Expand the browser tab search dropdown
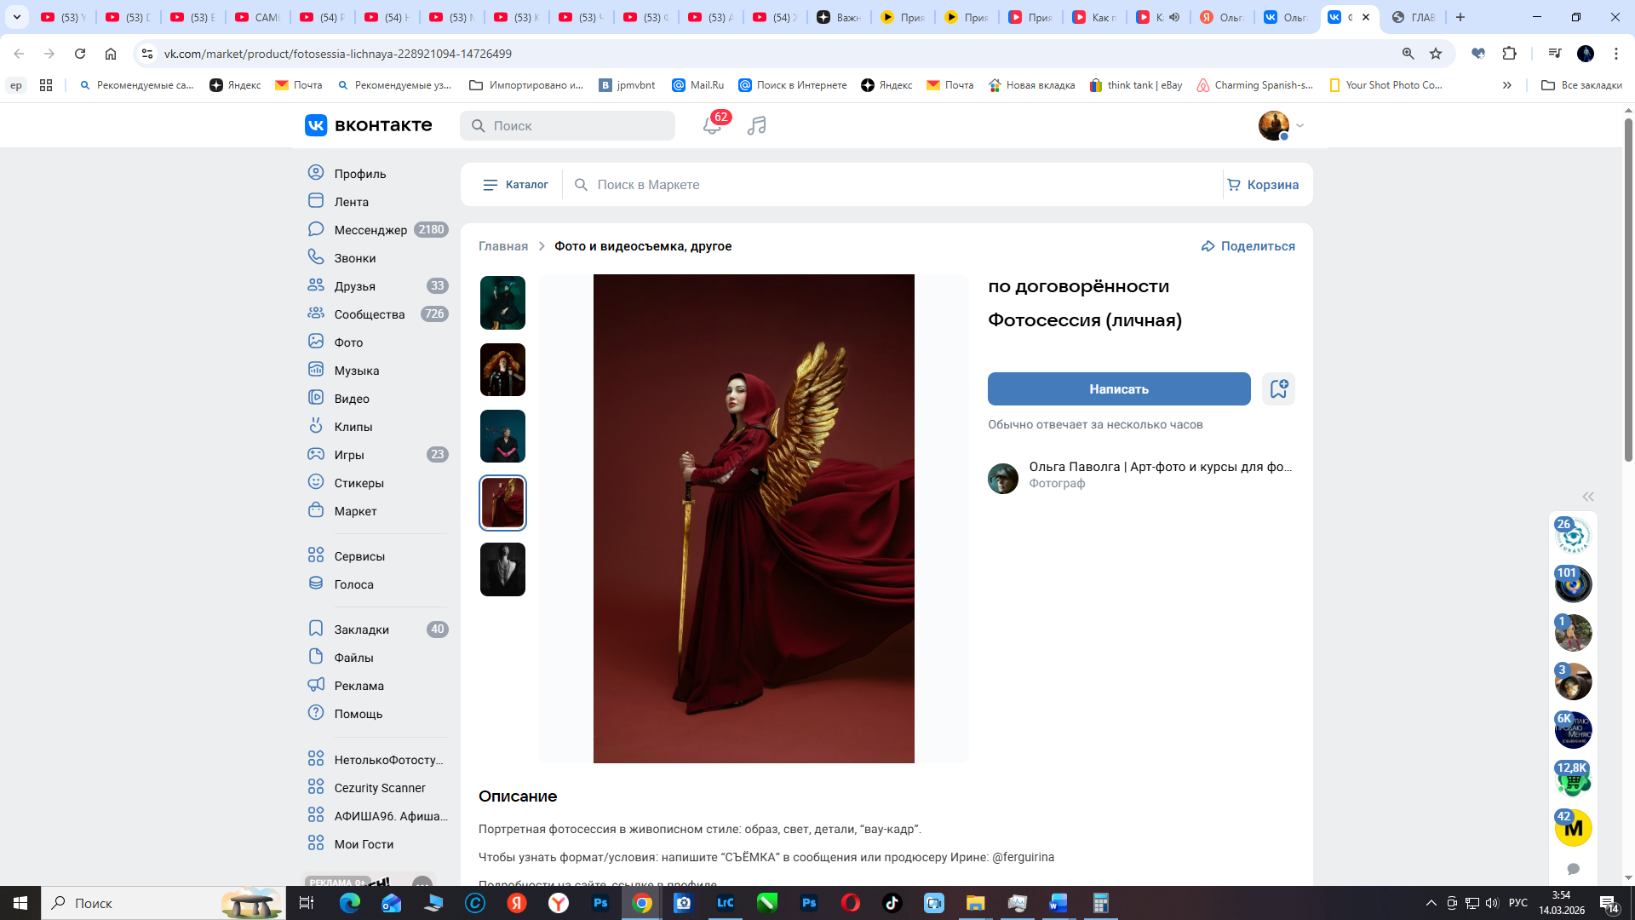1635x920 pixels. click(16, 17)
